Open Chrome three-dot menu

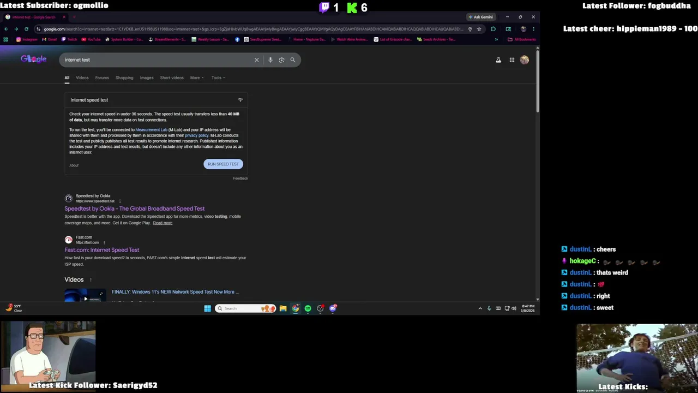pos(533,29)
